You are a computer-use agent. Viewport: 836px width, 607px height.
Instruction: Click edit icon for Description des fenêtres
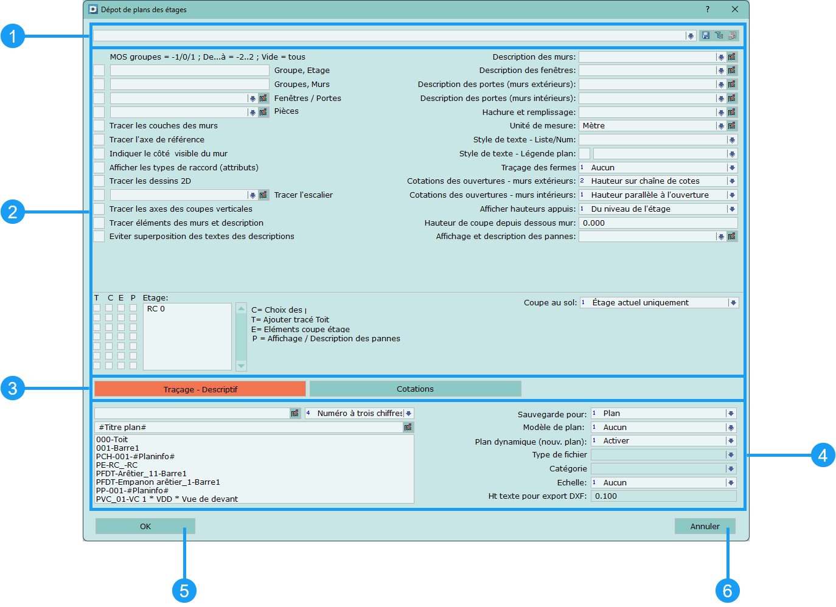click(x=732, y=71)
